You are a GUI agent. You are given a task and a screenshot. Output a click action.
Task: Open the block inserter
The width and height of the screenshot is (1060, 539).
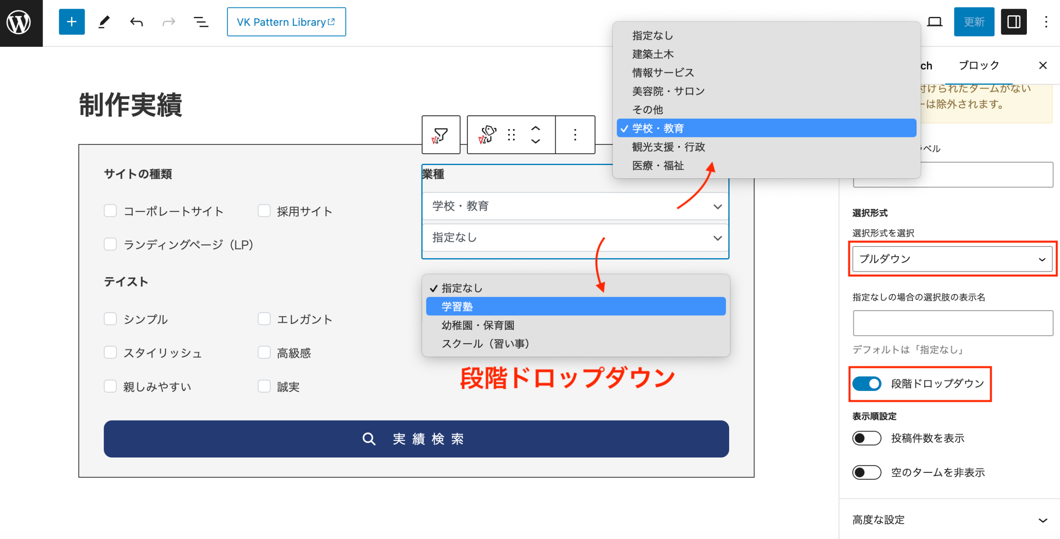[71, 22]
